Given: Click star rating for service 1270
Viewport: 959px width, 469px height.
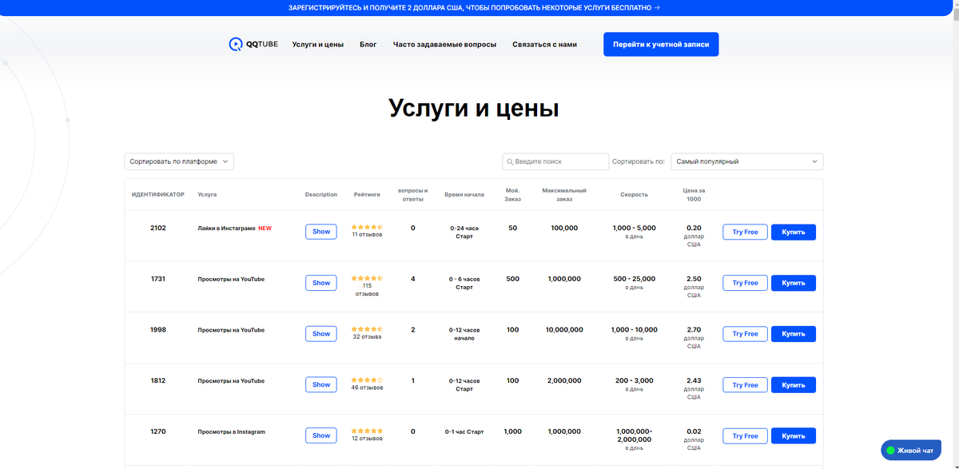Looking at the screenshot, I should point(367,431).
